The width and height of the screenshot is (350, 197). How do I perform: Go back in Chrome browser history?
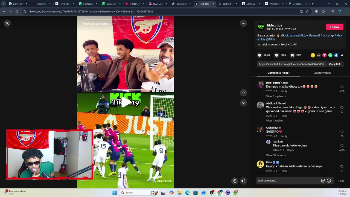[4, 11]
